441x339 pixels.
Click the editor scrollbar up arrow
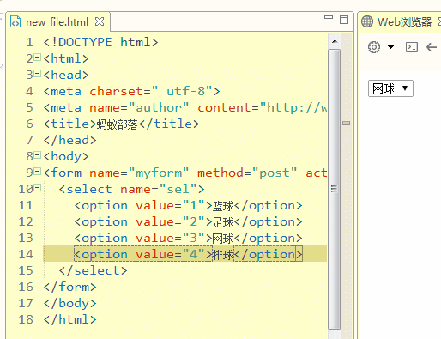click(335, 41)
